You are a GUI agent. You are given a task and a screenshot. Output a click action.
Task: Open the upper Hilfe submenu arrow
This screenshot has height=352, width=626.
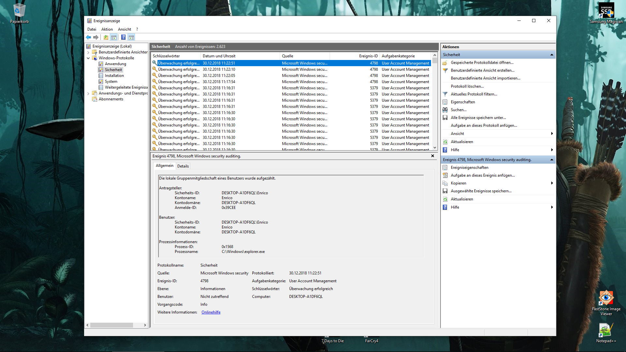(552, 150)
